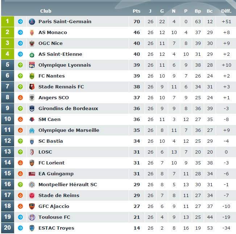Open the GFC Ajaccio club name
Viewport: 236px width, 234px height.
pos(54,206)
